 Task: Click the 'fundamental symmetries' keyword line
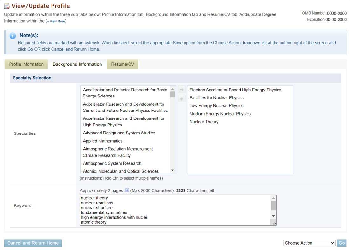pos(104,212)
